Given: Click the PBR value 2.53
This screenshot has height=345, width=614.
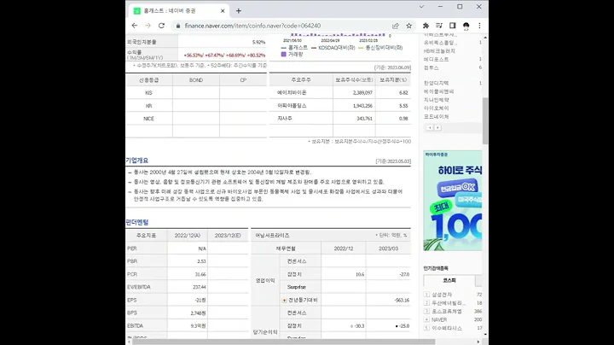Looking at the screenshot, I should [201, 261].
